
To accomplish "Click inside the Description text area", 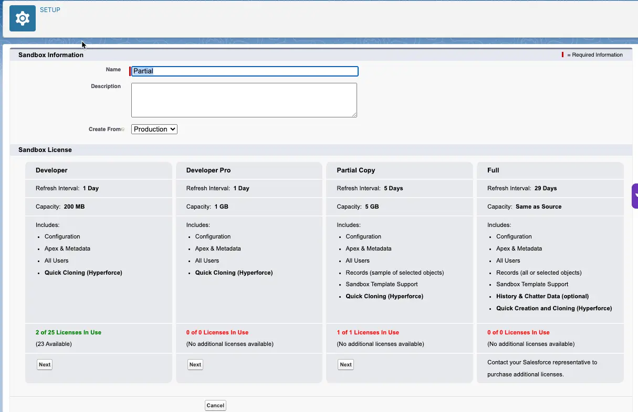I will click(x=244, y=100).
